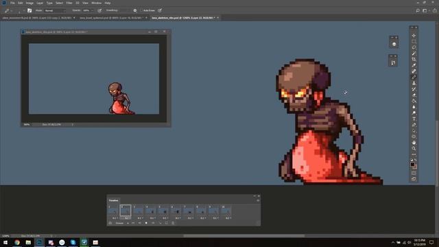Viewport: 439px width, 247px height.
Task: Select the Path Selection tool
Action: pyautogui.click(x=414, y=130)
